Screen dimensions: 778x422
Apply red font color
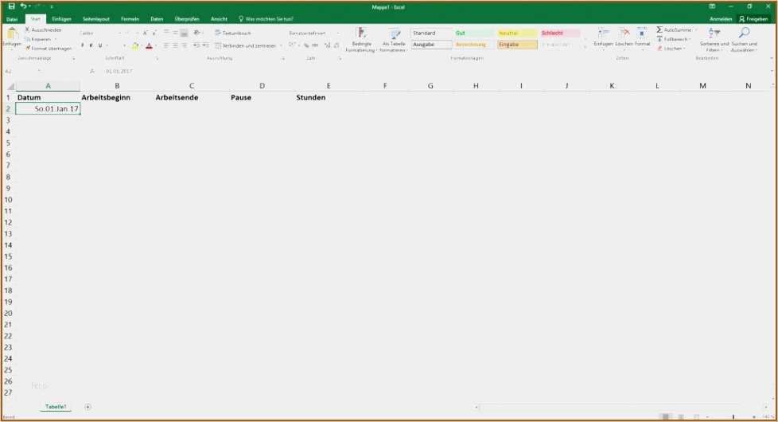click(149, 45)
